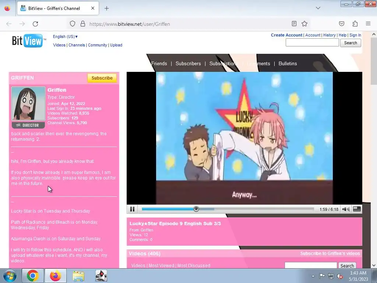
Task: Click the video progress slider knob
Action: [196, 209]
